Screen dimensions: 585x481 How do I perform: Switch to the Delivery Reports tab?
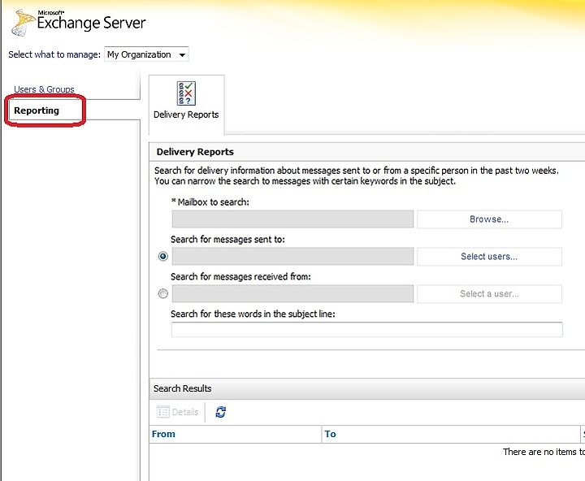186,105
